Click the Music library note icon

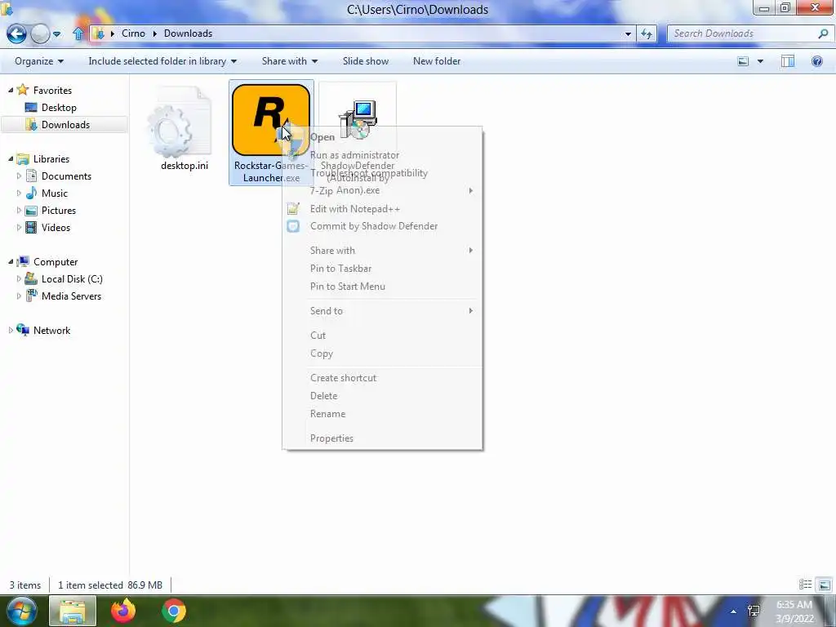[x=32, y=193]
